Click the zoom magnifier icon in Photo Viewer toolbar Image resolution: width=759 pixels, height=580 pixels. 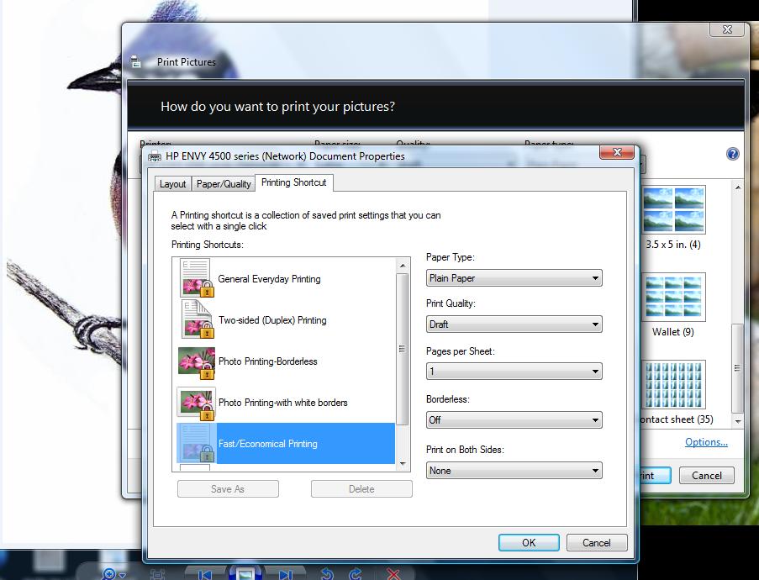(x=109, y=574)
